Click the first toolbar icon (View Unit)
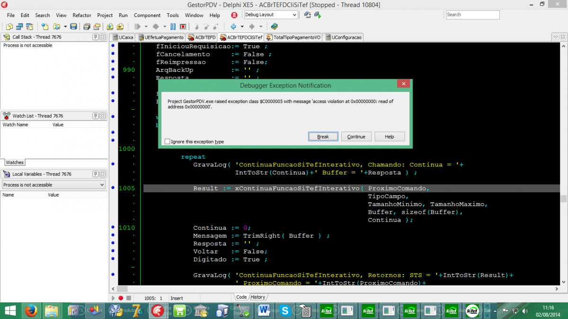The height and width of the screenshot is (319, 568). point(9,26)
